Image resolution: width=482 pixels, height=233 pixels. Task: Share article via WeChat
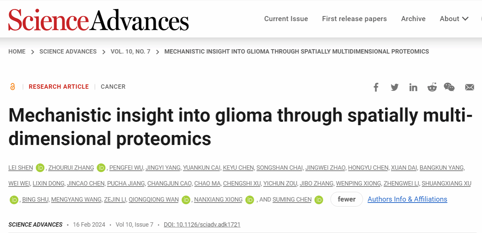click(x=449, y=87)
